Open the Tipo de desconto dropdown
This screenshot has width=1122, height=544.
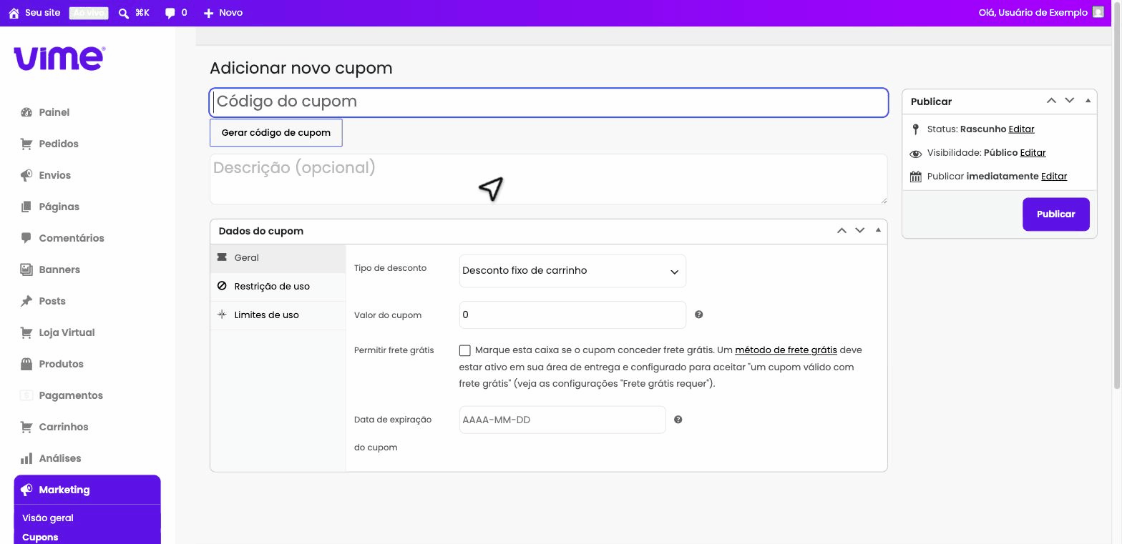[572, 271]
